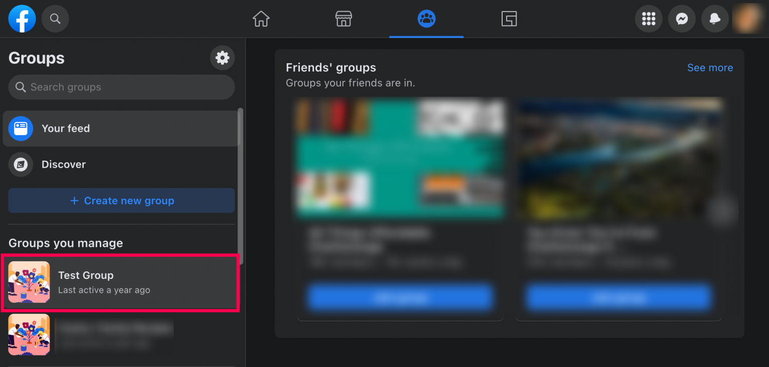Image resolution: width=769 pixels, height=367 pixels.
Task: Click the first Join group button
Action: 400,297
